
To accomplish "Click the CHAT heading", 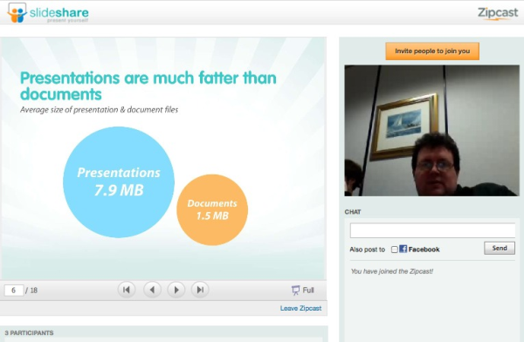I will click(353, 212).
